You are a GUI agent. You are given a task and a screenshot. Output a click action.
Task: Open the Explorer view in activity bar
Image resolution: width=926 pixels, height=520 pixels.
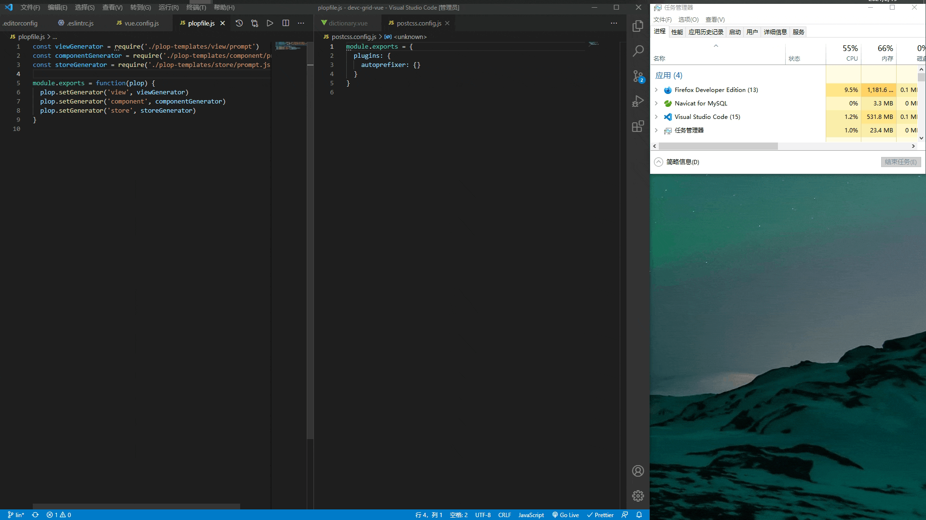tap(638, 26)
